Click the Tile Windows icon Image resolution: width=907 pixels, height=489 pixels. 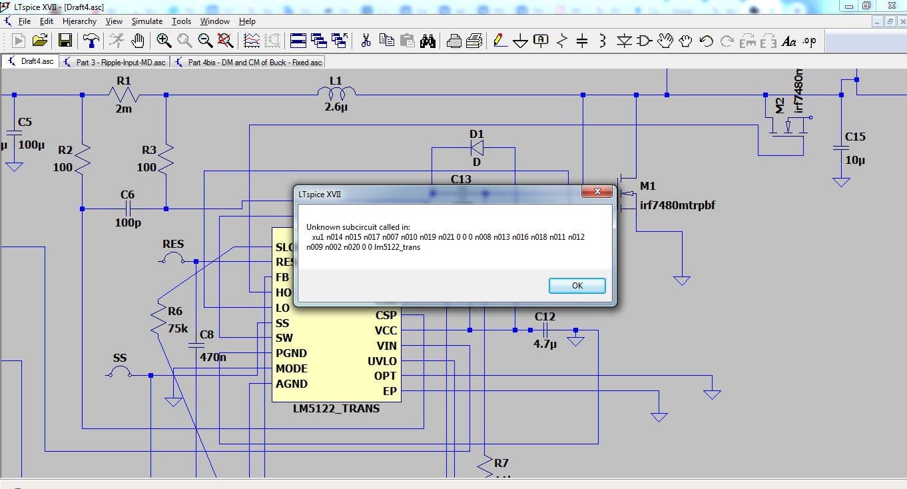pyautogui.click(x=298, y=41)
